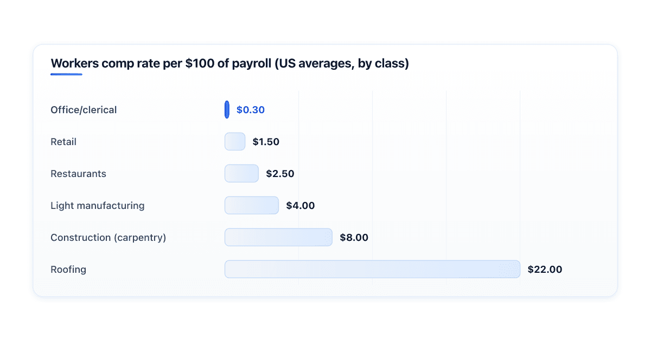Viewport: 651px width, 341px height.
Task: Click the $22.00 value label
Action: 545,270
